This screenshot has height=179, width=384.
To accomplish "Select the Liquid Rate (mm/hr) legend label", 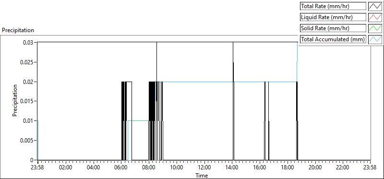I will [333, 17].
